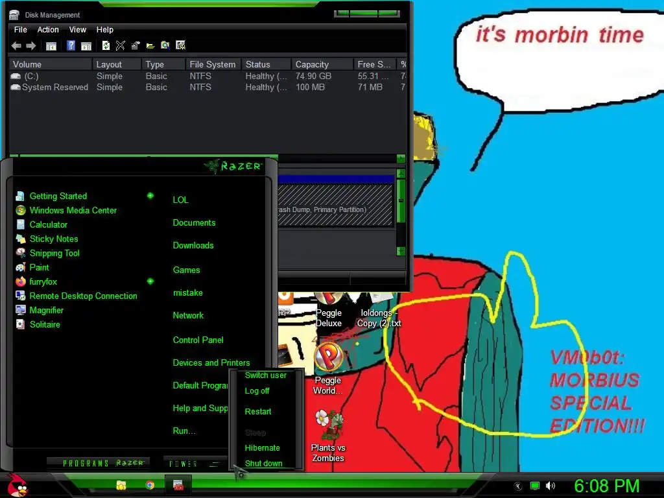Expand Getting Started jump list arrow
This screenshot has width=664, height=498.
click(150, 196)
